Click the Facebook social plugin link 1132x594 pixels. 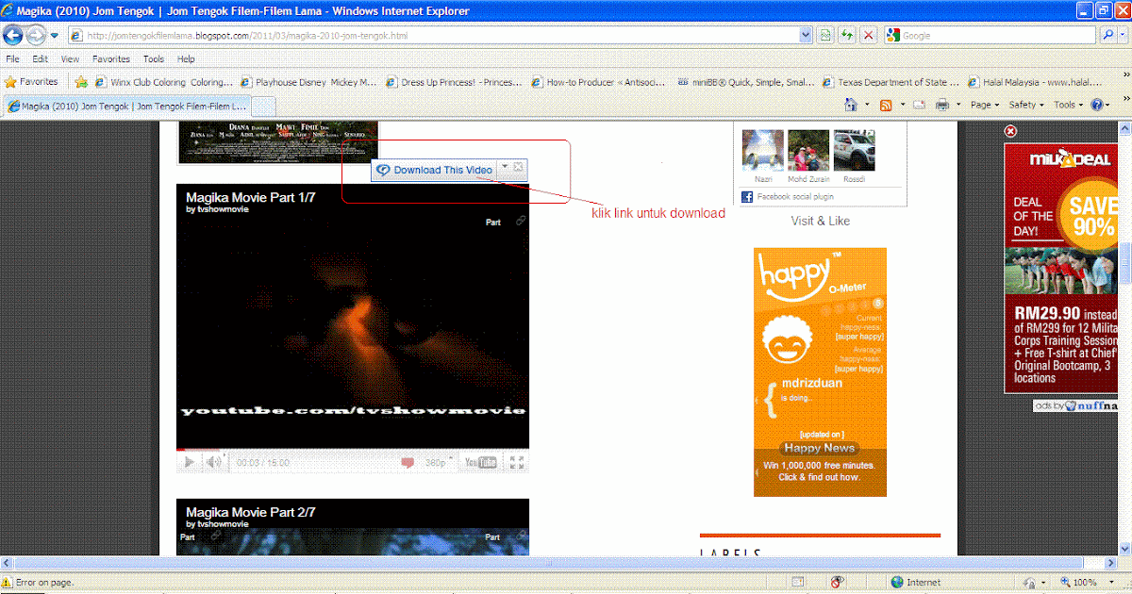794,197
